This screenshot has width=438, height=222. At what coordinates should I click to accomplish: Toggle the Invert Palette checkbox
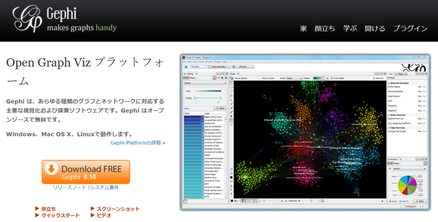tap(331, 78)
